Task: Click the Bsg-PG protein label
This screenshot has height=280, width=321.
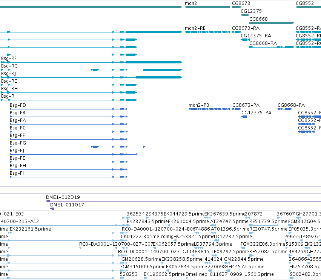Action: (18, 143)
